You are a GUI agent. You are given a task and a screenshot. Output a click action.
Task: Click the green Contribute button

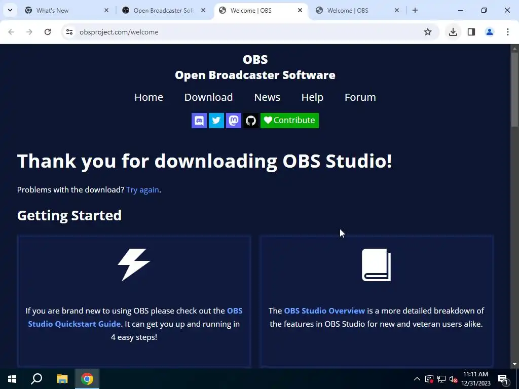(x=289, y=121)
